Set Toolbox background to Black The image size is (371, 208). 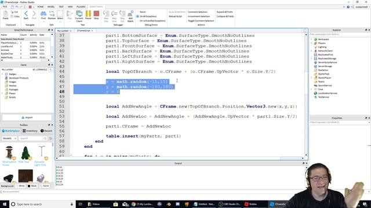32,186
